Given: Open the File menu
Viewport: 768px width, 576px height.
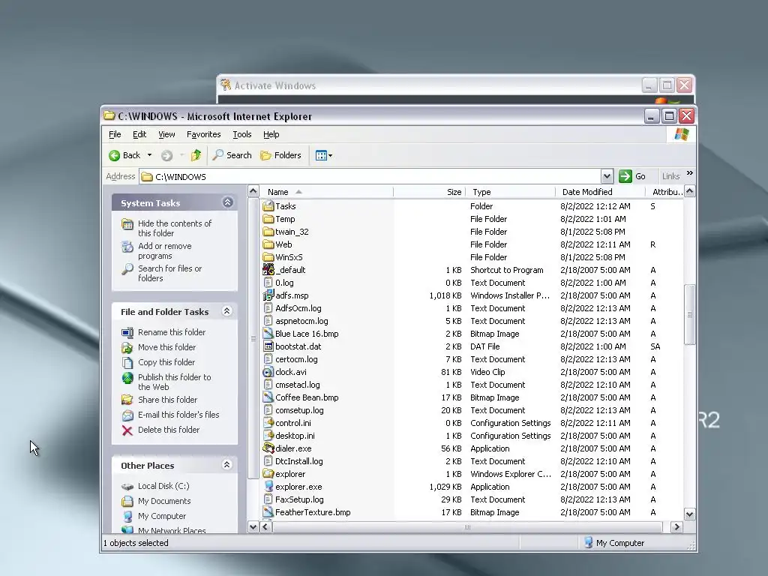Looking at the screenshot, I should [115, 134].
